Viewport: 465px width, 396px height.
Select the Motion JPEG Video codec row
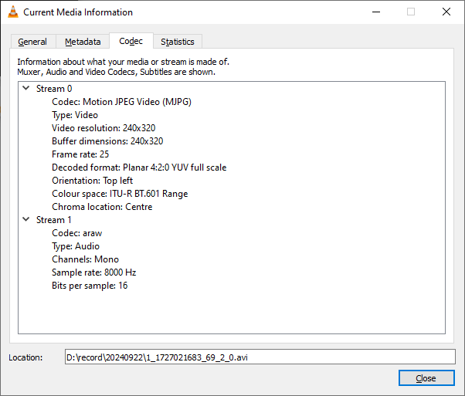(x=121, y=102)
